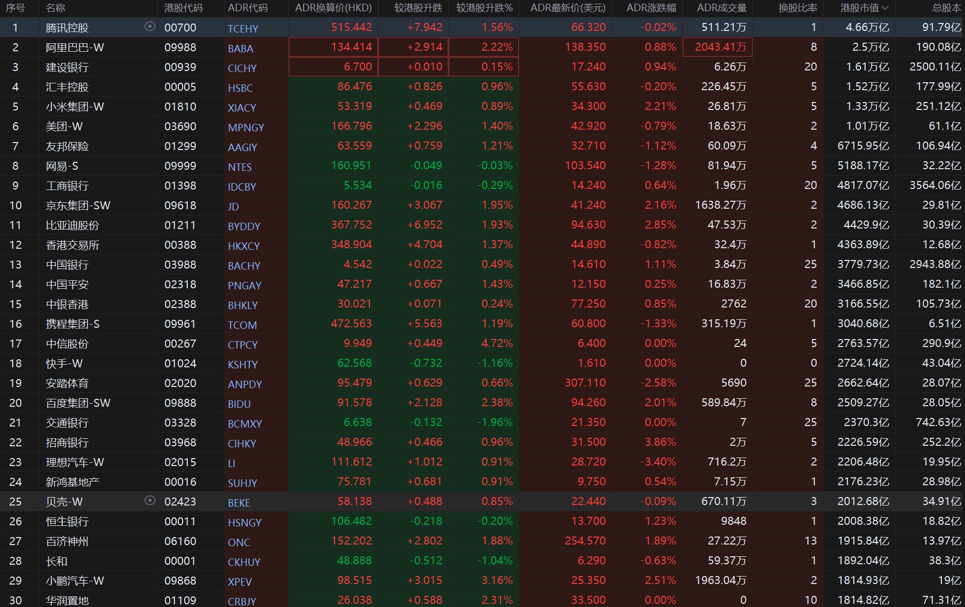The width and height of the screenshot is (965, 607).
Task: Click the total shares value 3564.06亿
Action: click(935, 185)
